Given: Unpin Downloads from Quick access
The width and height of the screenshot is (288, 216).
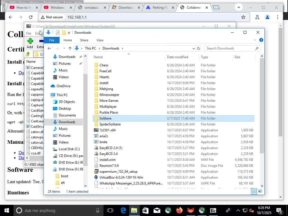Looking at the screenshot, I should tap(81, 57).
